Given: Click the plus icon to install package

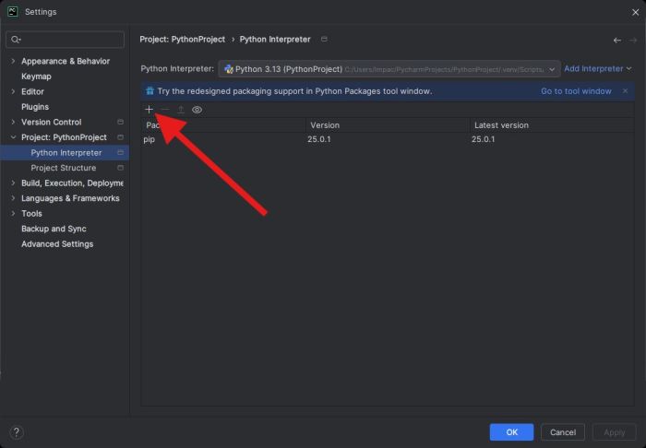Looking at the screenshot, I should click(150, 110).
